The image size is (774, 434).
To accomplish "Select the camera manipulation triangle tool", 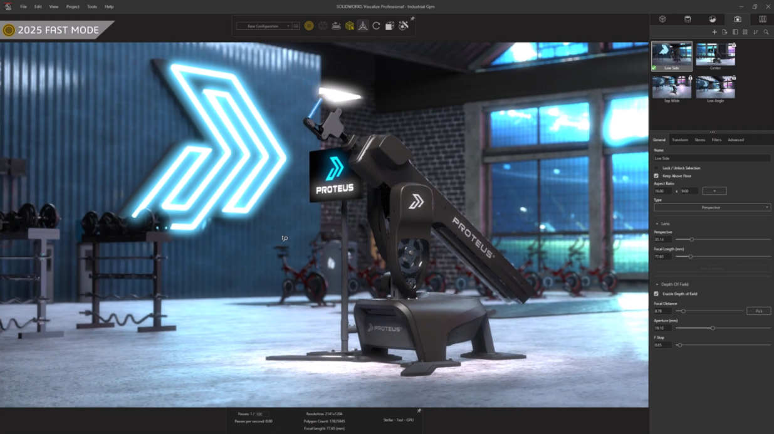I will [363, 26].
